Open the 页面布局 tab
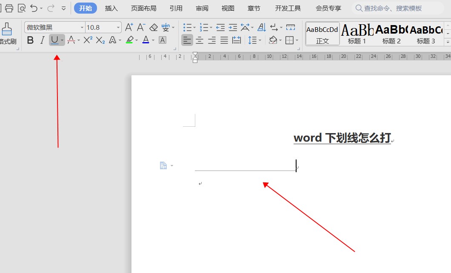The width and height of the screenshot is (451, 273). click(143, 8)
